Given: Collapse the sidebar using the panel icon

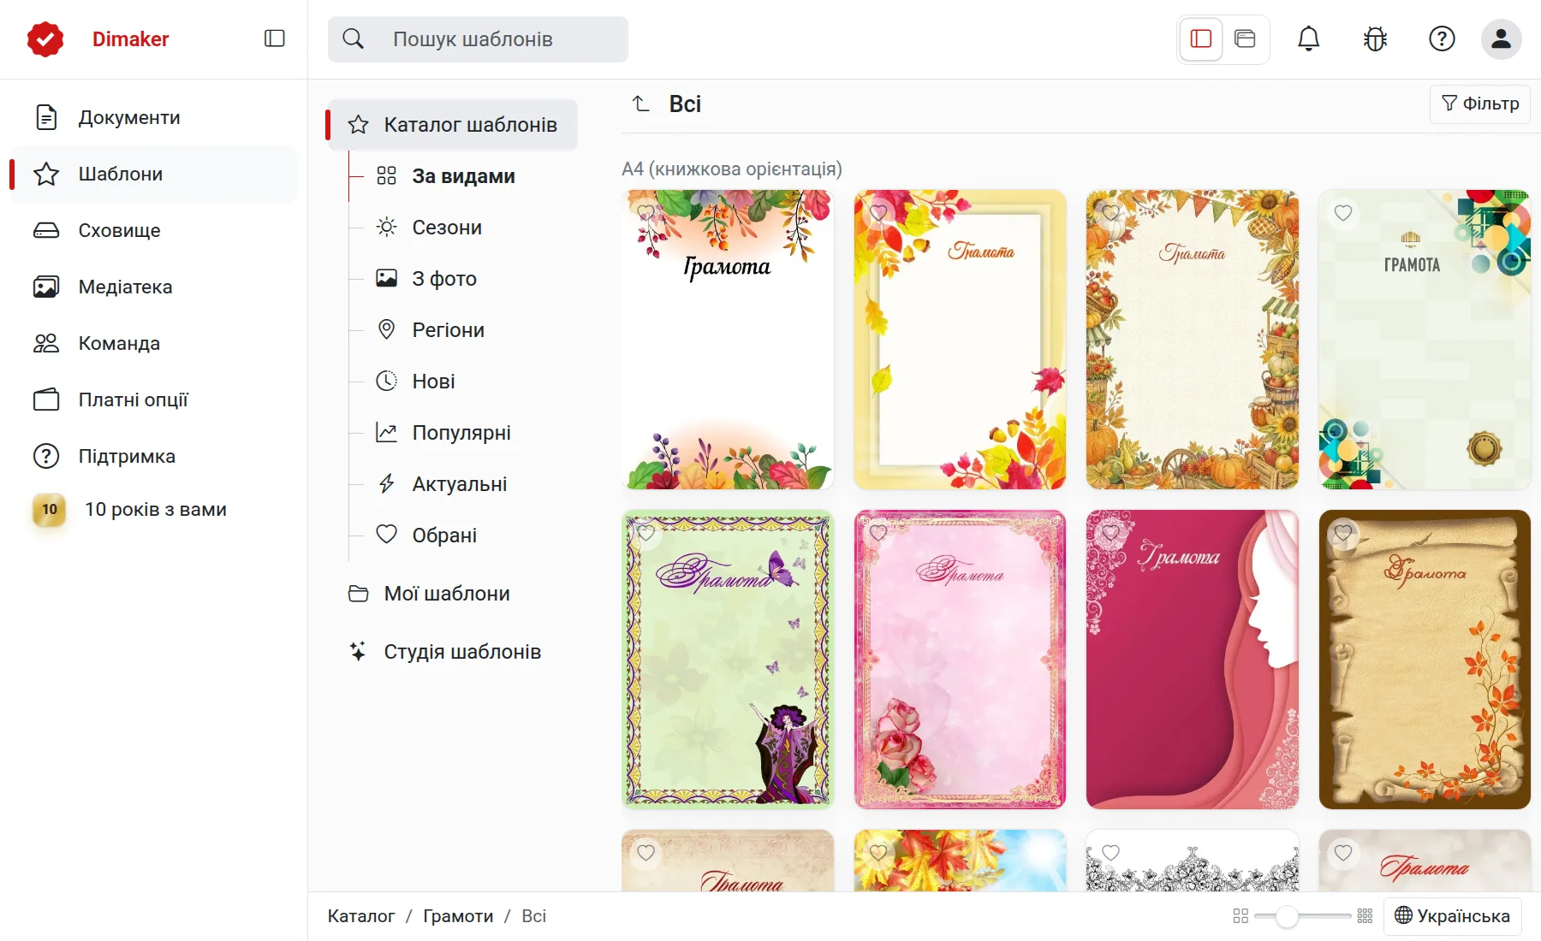Looking at the screenshot, I should [x=275, y=38].
